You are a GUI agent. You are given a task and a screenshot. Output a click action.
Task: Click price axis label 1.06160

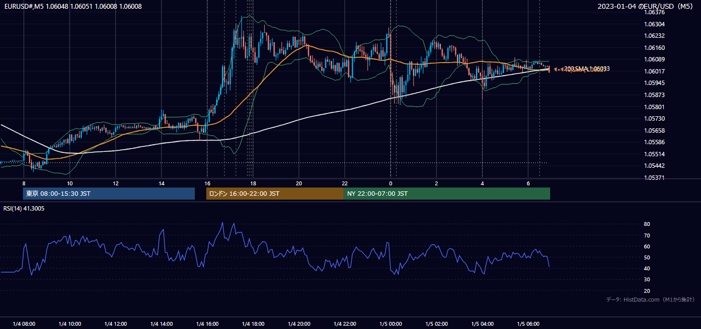pyautogui.click(x=654, y=48)
